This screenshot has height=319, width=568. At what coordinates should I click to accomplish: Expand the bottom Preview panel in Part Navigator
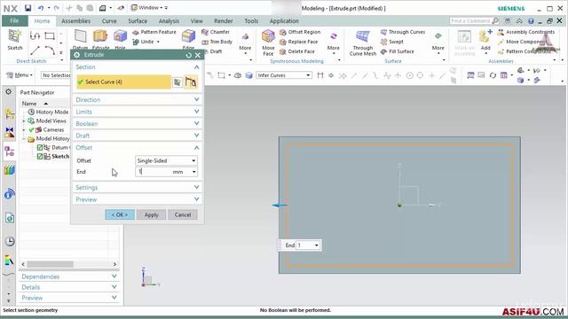(69, 298)
